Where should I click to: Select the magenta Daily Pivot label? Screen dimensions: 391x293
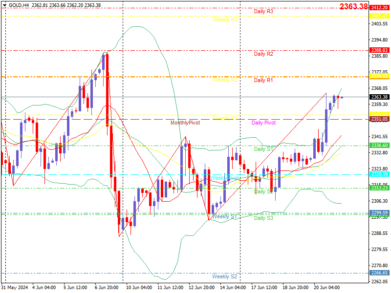point(263,123)
